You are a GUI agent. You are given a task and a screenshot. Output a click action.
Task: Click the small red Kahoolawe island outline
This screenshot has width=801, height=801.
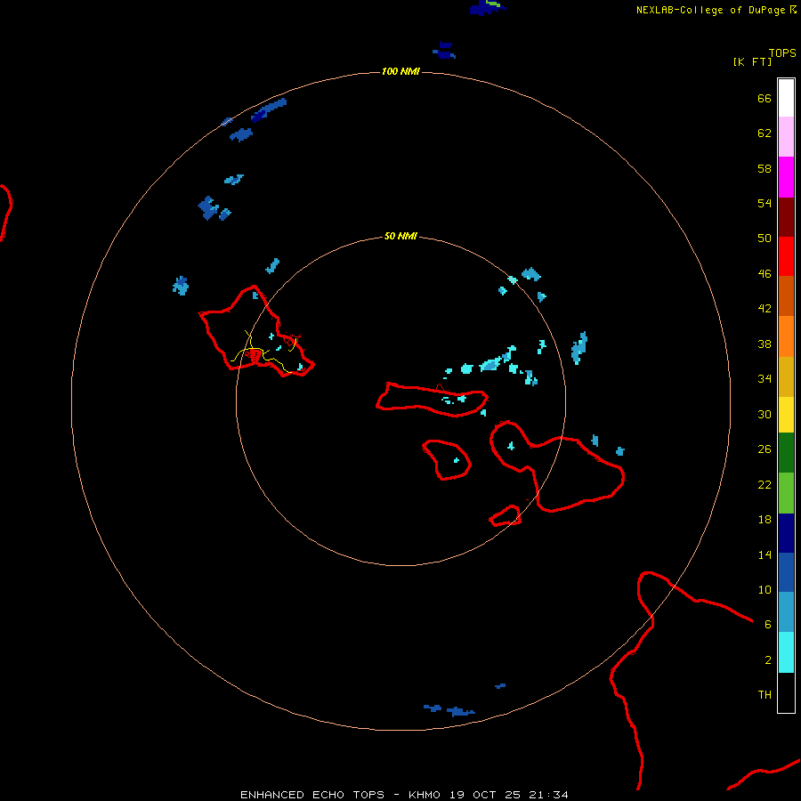[x=506, y=515]
